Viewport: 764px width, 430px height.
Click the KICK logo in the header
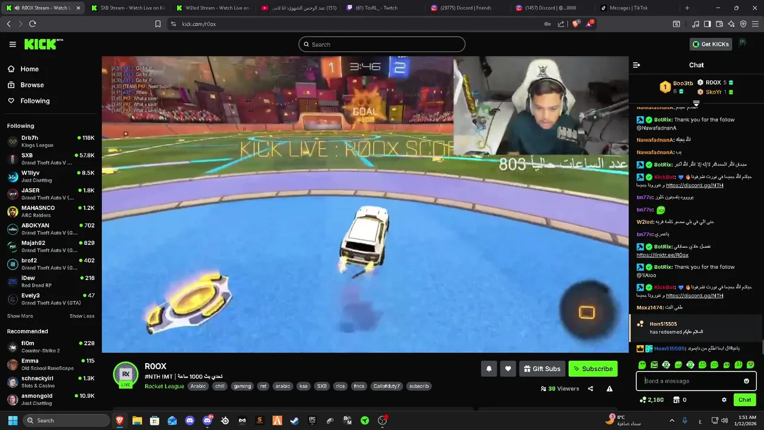tap(43, 44)
